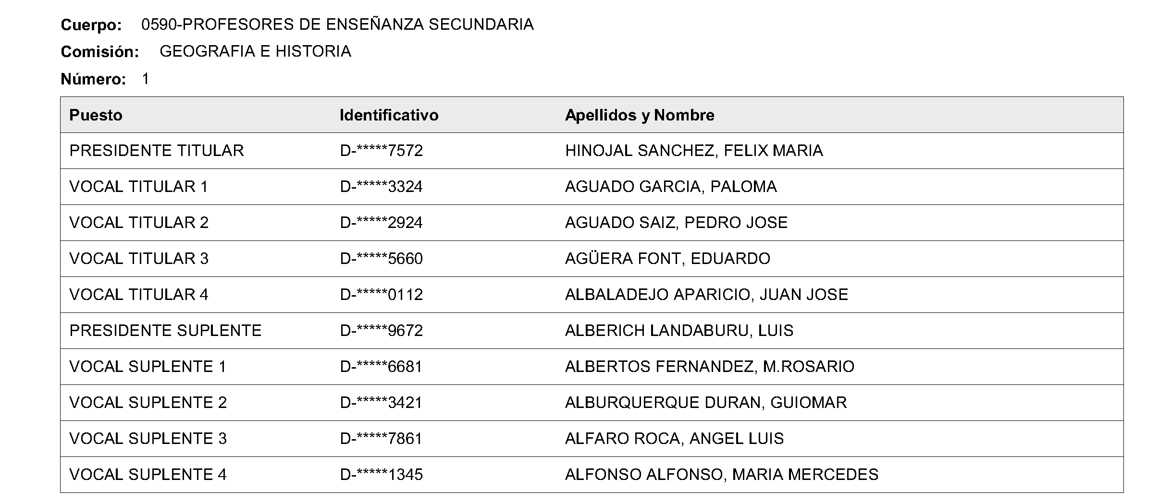Select PRESIDENTE SUPLENTE row label
Viewport: 1159px width, 503px height.
pos(165,331)
